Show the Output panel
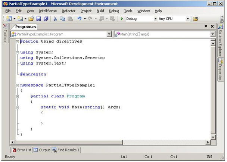Viewport: 227px width, 162px height. click(42, 150)
